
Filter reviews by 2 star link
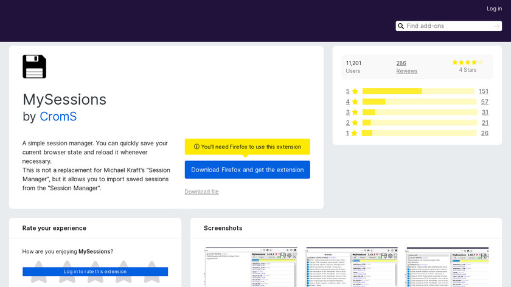(x=348, y=122)
